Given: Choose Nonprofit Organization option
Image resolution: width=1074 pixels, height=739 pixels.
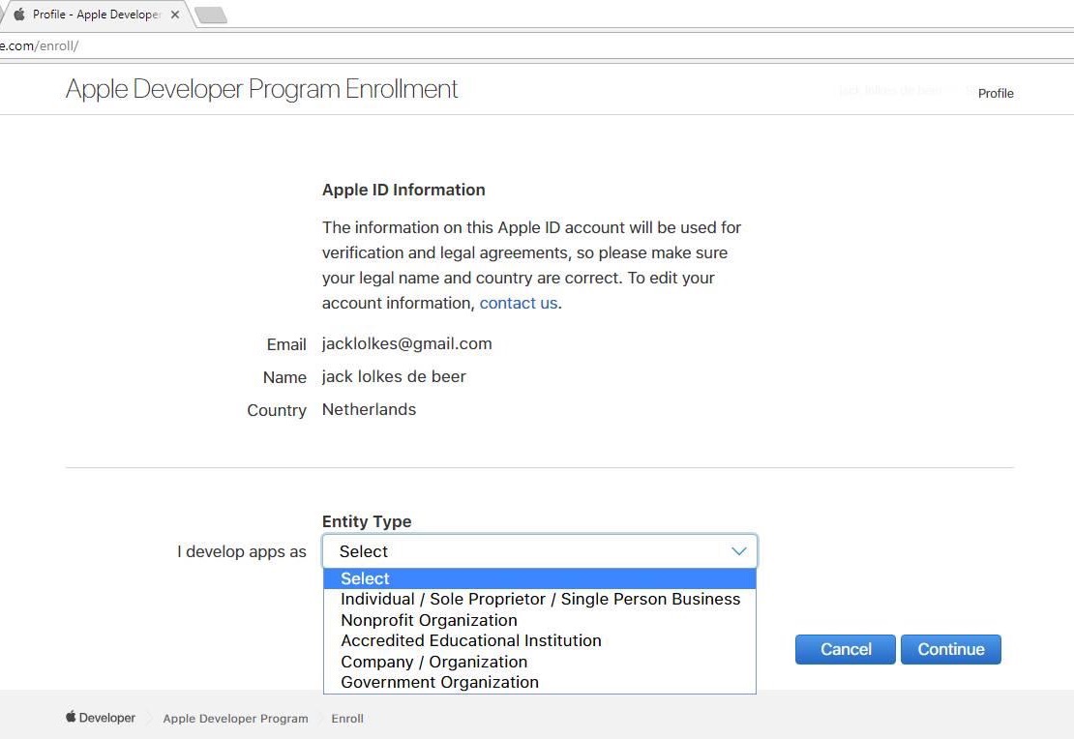Looking at the screenshot, I should (x=540, y=620).
